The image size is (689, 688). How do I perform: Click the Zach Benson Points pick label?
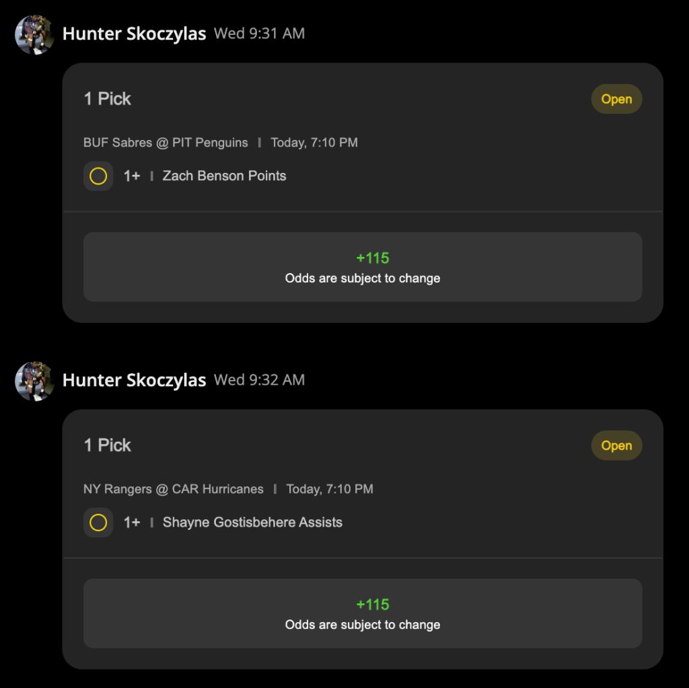click(224, 176)
